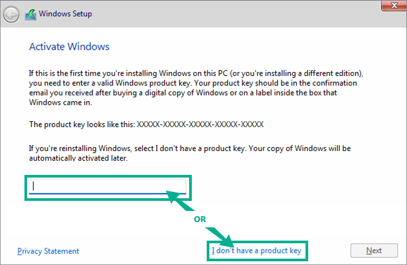Image resolution: width=407 pixels, height=265 pixels.
Task: Open the Privacy Statement link
Action: coord(48,251)
